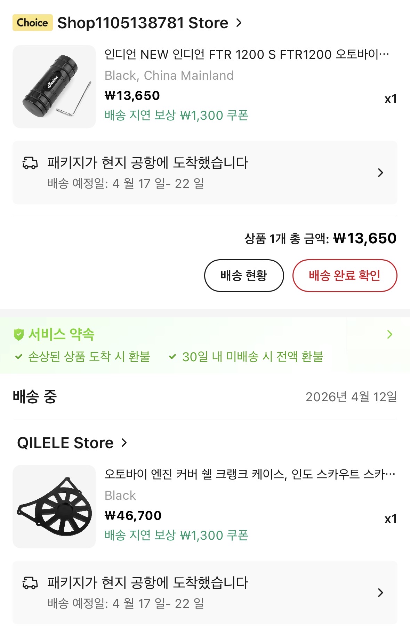The height and width of the screenshot is (626, 410).
Task: Expand chevron next to Shop1105138781 Store
Action: tap(239, 23)
